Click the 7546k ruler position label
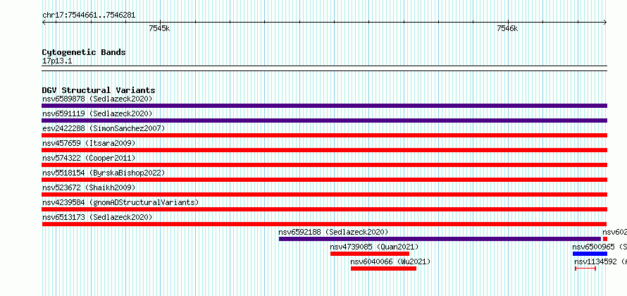This screenshot has height=296, width=627. [x=507, y=28]
